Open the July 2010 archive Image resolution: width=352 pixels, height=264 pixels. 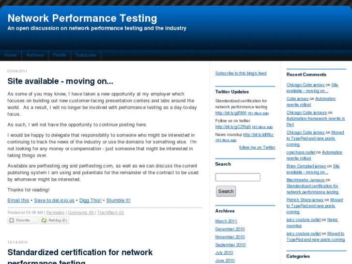click(224, 252)
